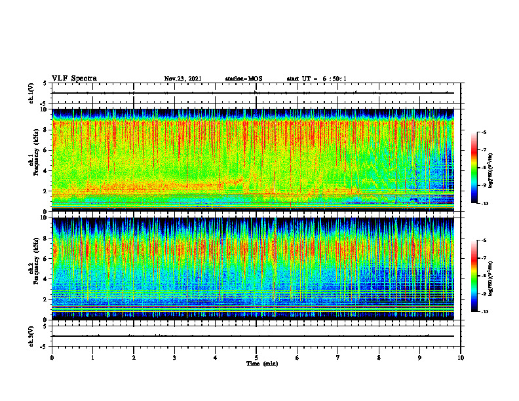Image resolution: width=519 pixels, height=401 pixels.
Task: Click the ch.2 color scale unit label
Action: pos(491,278)
